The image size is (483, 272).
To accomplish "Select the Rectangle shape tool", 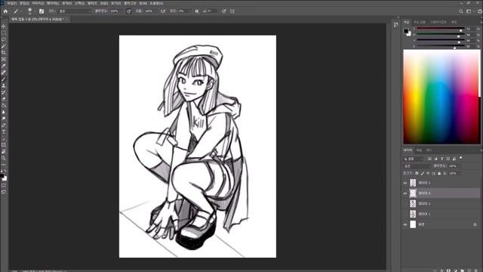I will point(3,145).
